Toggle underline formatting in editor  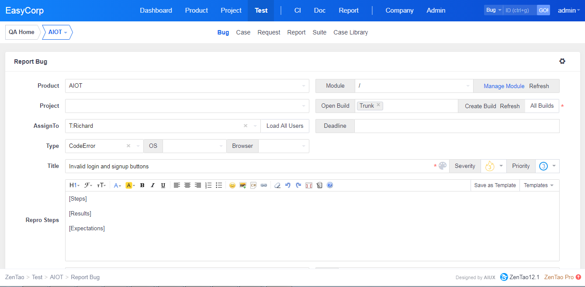click(x=163, y=185)
